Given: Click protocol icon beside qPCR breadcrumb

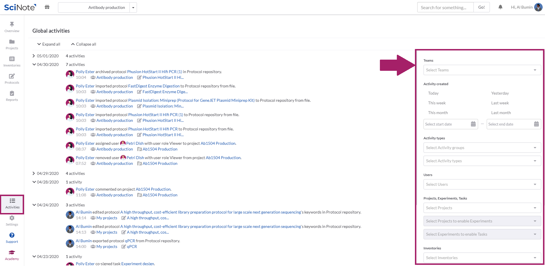Looking at the screenshot, I should click(123, 247).
